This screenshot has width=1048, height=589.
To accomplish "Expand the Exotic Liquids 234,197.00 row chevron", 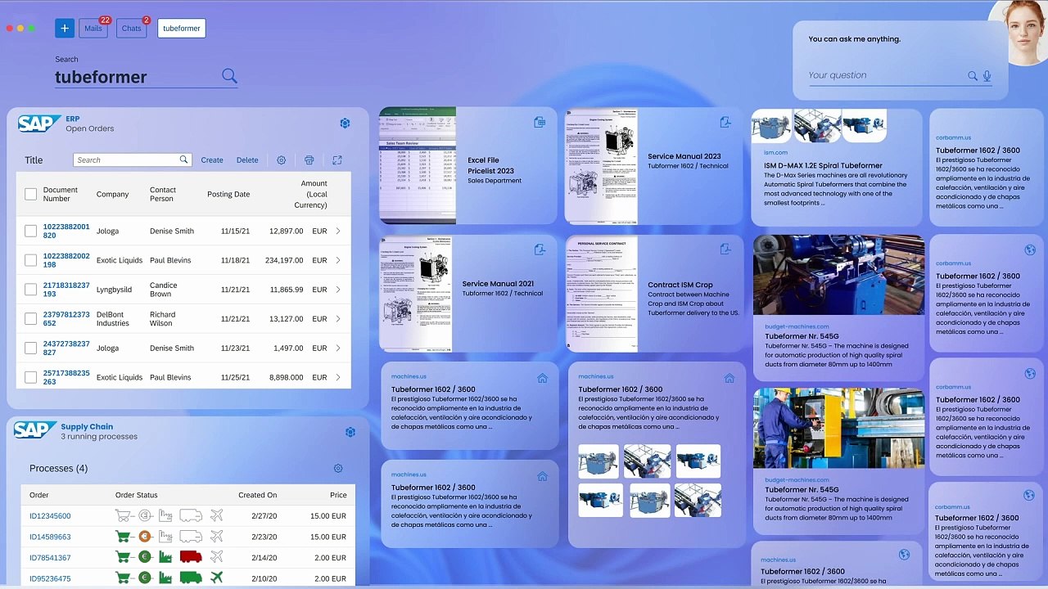I will pos(338,260).
